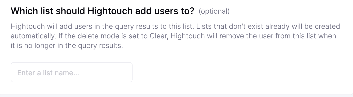The height and width of the screenshot is (97, 353).
Task: Click the 'Which list should Hightouch add users to?' heading
Action: tap(103, 11)
